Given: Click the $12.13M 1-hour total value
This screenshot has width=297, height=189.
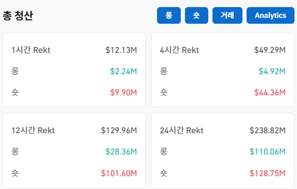Looking at the screenshot, I should 121,50.
